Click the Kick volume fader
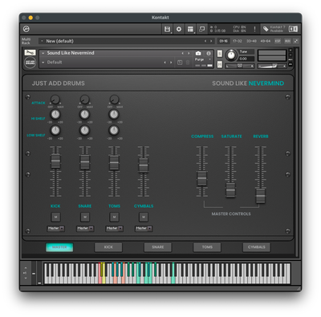Screen dimensions: 321x317 55,161
